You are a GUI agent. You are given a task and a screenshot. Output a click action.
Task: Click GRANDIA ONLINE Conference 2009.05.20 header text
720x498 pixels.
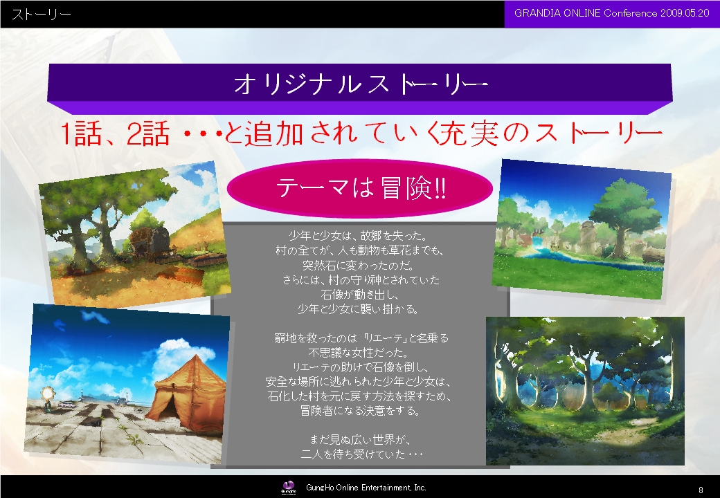pyautogui.click(x=611, y=13)
